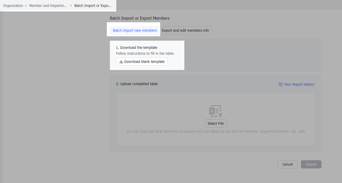Click the Batch Import or Export Members heading
The width and height of the screenshot is (342, 183).
[140, 18]
